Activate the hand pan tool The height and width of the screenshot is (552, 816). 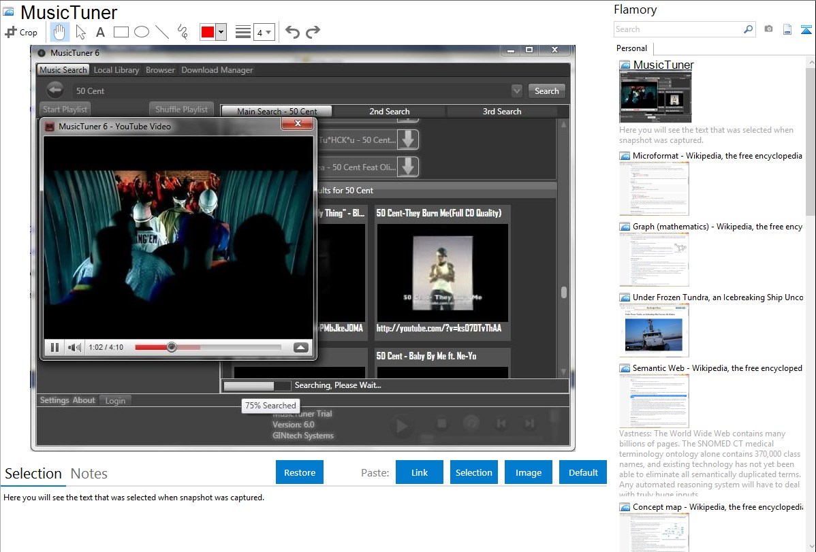point(59,32)
